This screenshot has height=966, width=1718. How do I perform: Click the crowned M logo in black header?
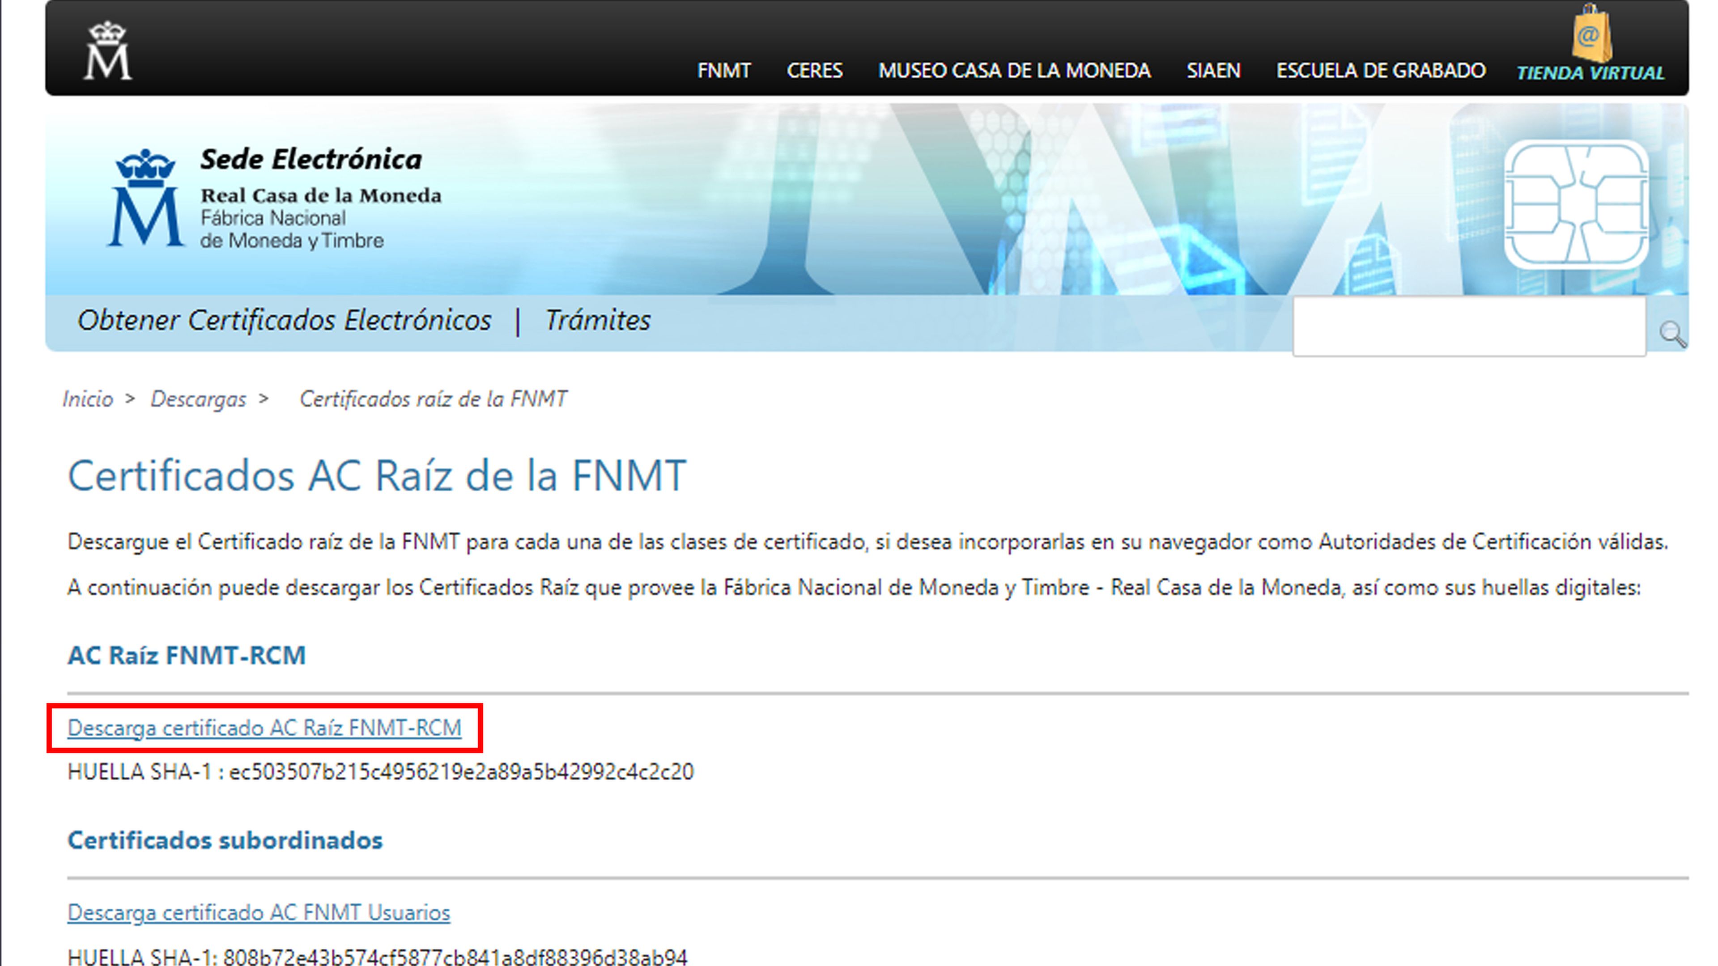pos(107,51)
